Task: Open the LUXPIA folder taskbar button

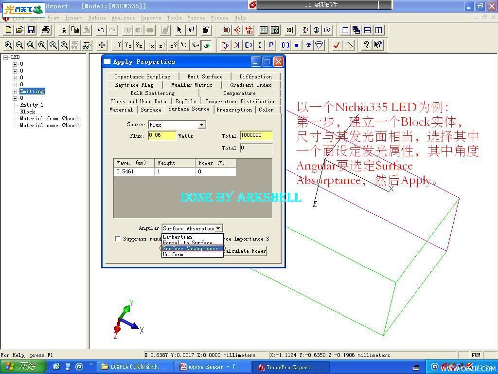Action: coord(136,367)
